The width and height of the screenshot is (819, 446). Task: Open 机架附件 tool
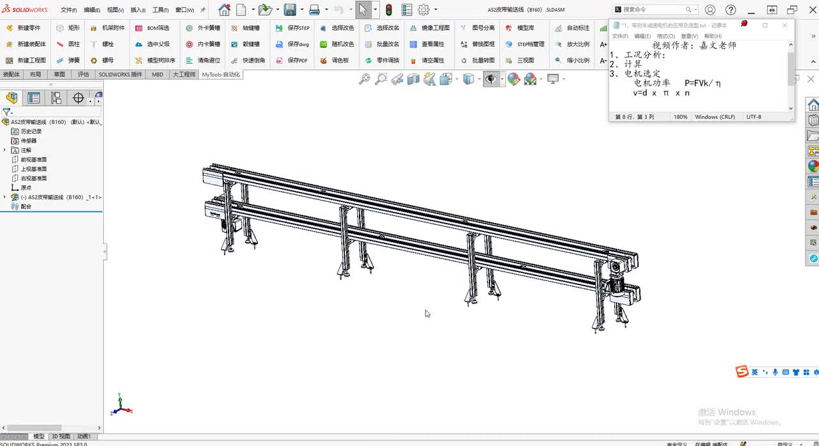[107, 28]
